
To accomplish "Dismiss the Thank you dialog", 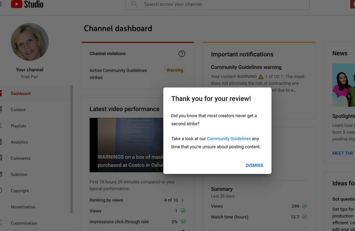I will coord(254,165).
